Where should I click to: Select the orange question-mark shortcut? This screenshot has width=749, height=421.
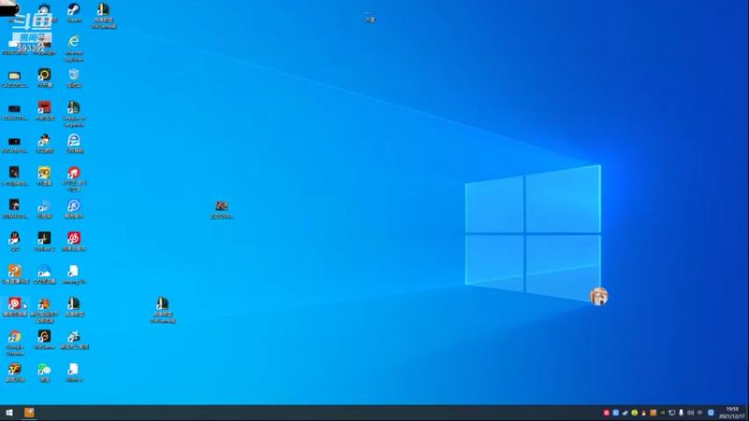(14, 274)
